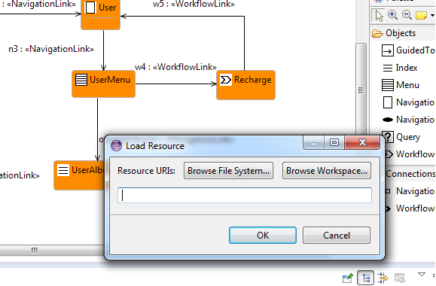Open Note tool dropdown arrow
The height and width of the screenshot is (286, 436).
click(x=432, y=16)
